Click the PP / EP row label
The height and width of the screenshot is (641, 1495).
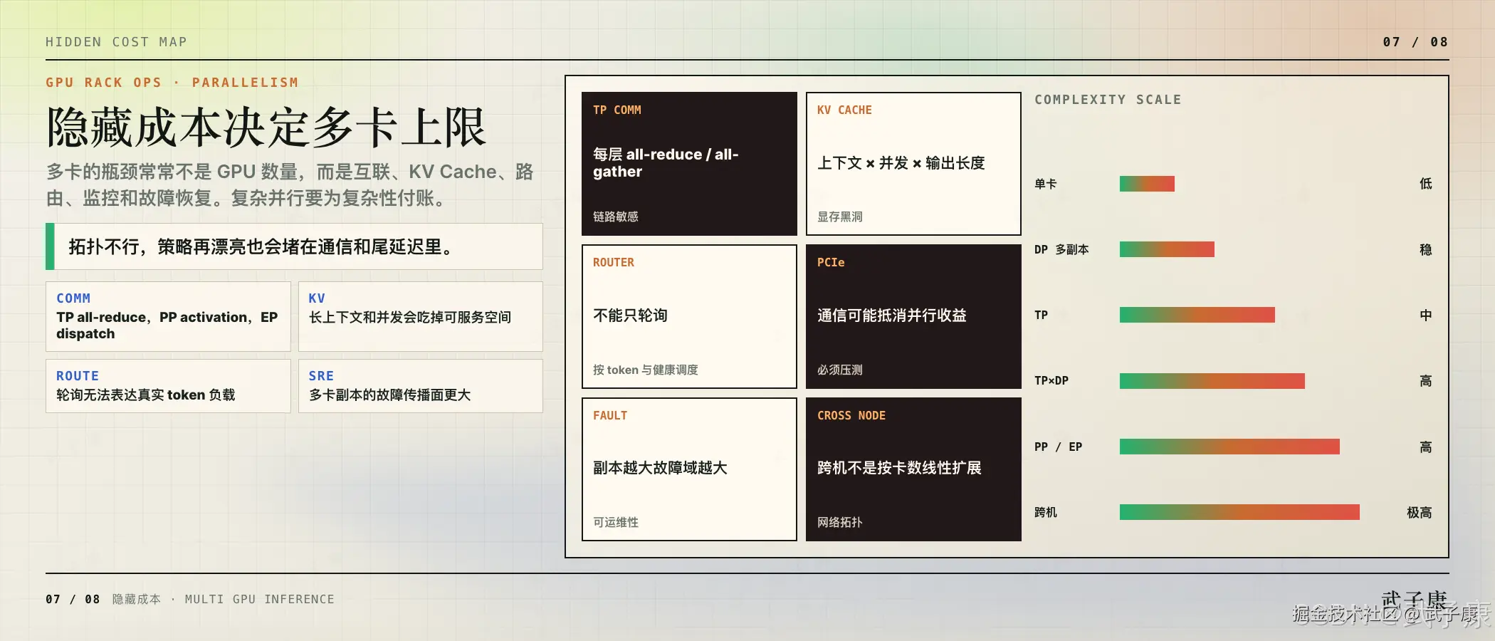(1059, 447)
